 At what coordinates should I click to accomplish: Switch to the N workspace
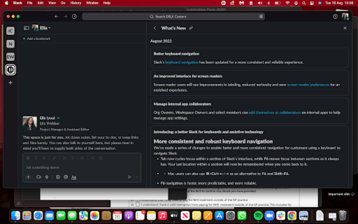click(x=10, y=44)
